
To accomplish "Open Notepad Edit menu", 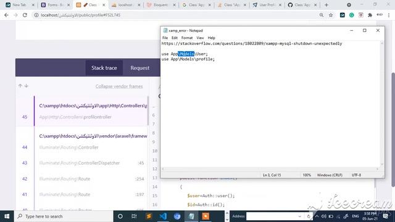I will coord(175,38).
